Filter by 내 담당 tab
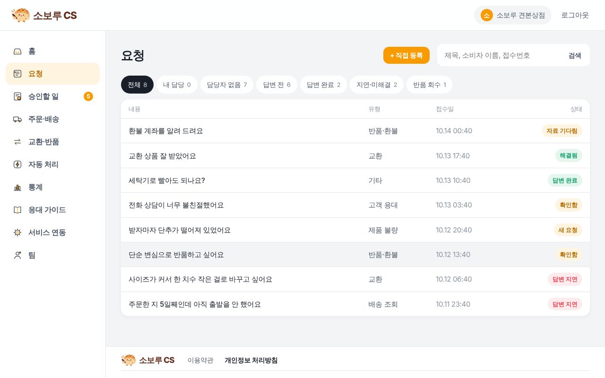 [x=177, y=85]
